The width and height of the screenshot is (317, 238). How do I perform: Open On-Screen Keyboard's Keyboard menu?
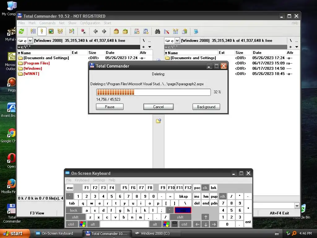[x=82, y=180]
